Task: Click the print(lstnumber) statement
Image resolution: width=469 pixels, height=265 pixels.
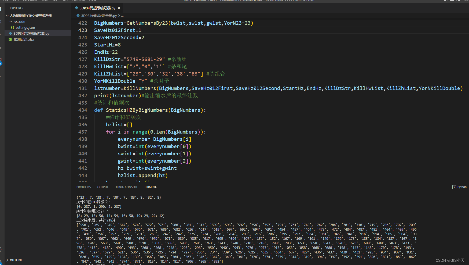Action: tap(118, 96)
